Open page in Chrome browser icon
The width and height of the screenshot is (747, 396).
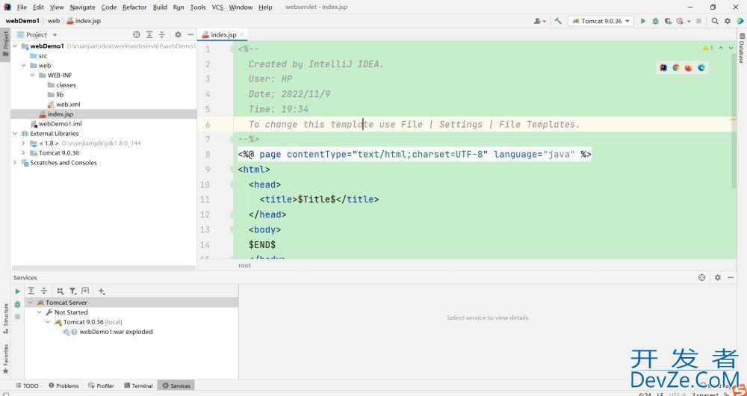pos(676,68)
